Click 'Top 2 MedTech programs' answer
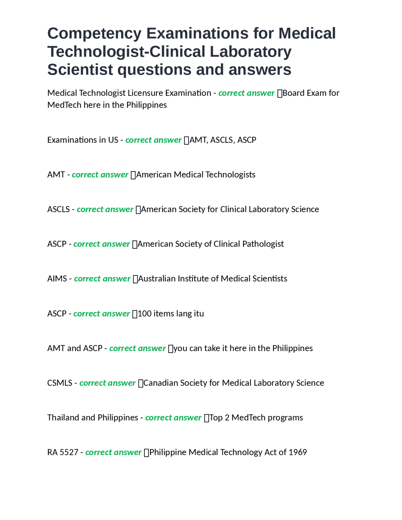The width and height of the screenshot is (402, 520). (x=256, y=418)
